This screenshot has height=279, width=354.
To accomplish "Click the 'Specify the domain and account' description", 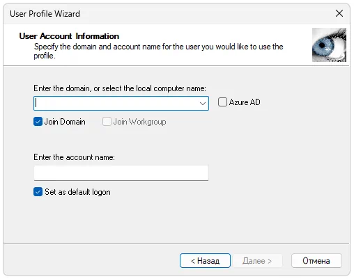I will [158, 51].
